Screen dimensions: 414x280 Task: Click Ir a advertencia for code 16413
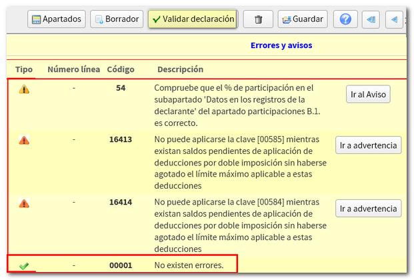368,145
